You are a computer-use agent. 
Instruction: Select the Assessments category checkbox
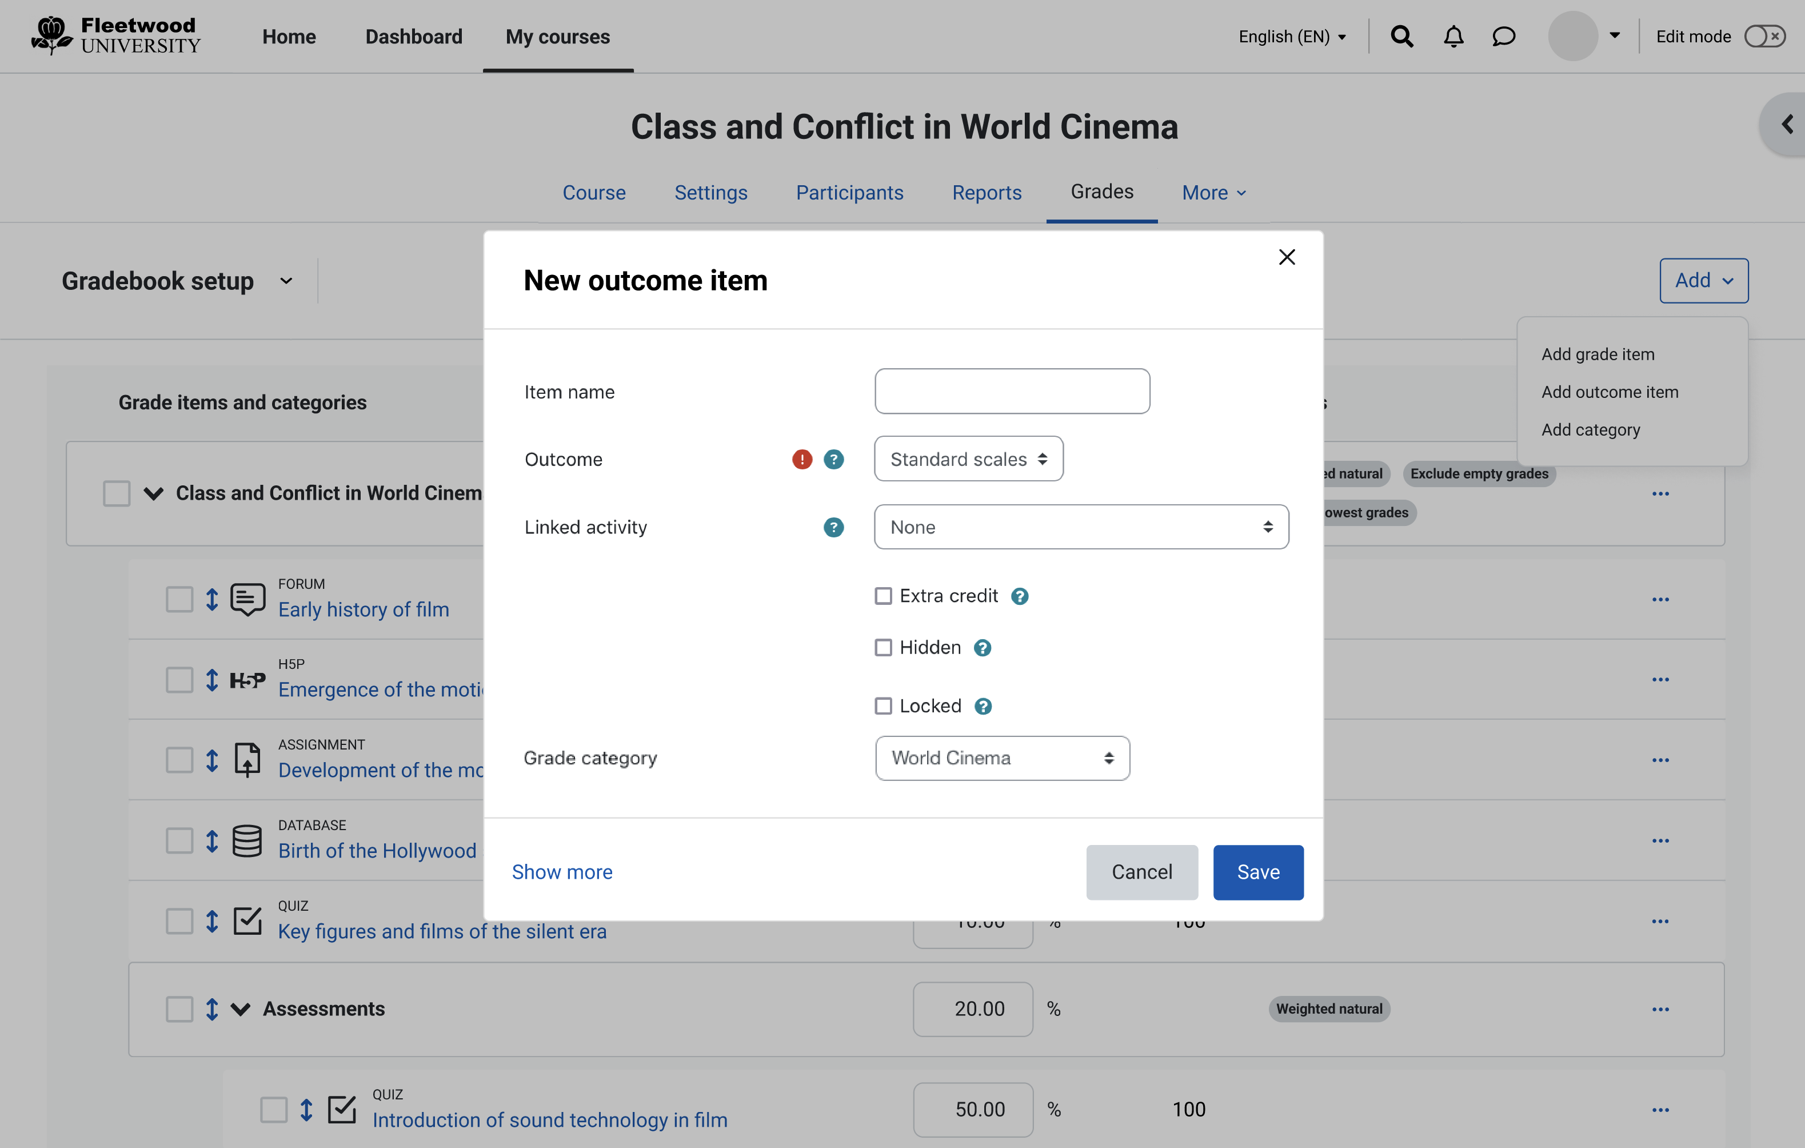179,1009
